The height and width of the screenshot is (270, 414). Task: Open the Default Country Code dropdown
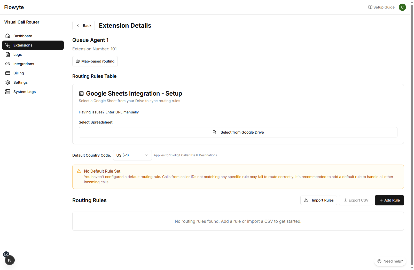[132, 155]
